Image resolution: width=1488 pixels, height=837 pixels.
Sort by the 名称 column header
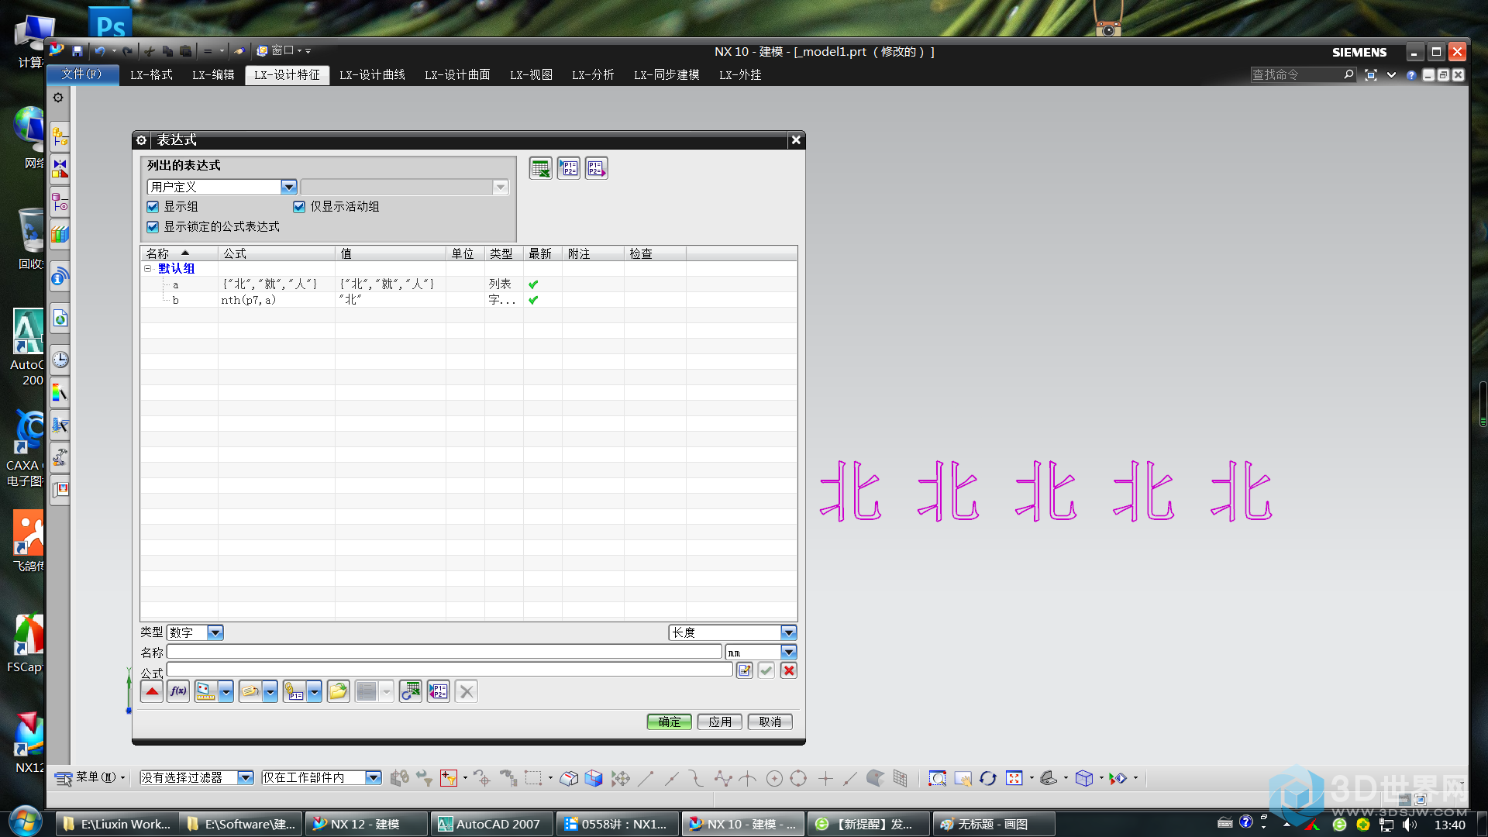[x=179, y=253]
